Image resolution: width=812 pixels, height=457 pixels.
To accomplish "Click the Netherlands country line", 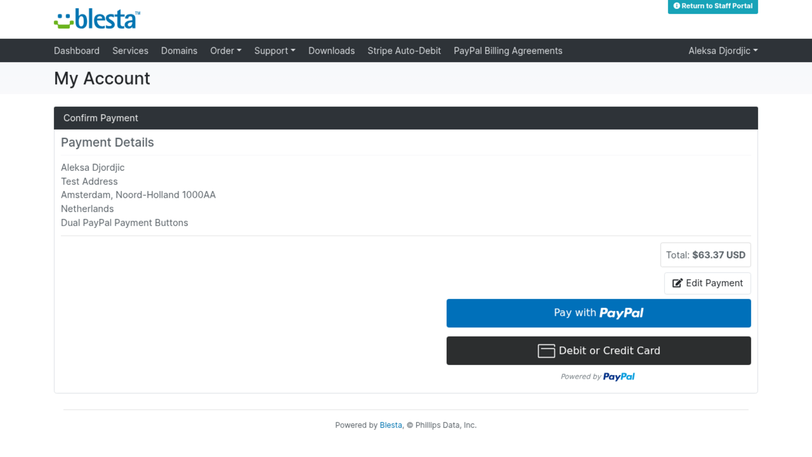I will tap(87, 209).
